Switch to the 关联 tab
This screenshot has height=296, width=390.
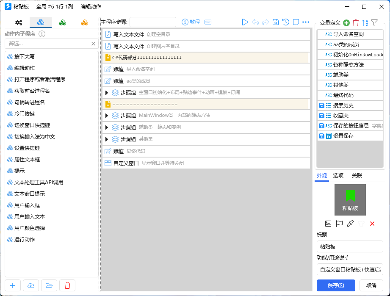(x=357, y=176)
